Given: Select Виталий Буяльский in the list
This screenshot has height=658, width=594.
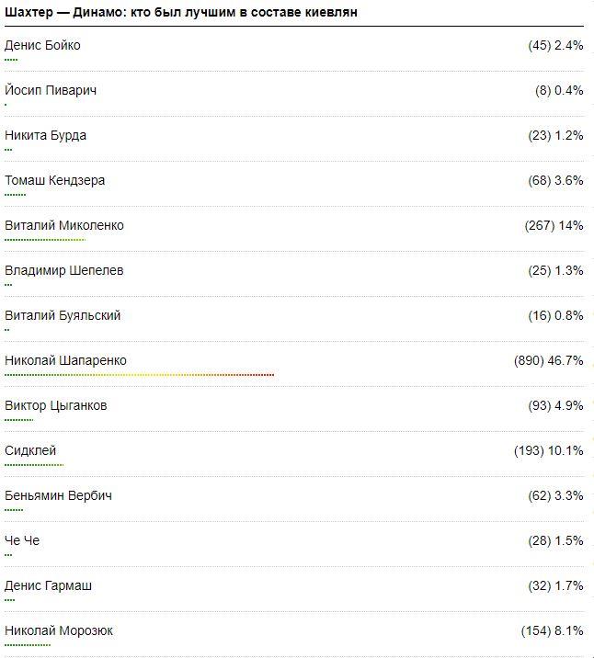Looking at the screenshot, I should 63,315.
